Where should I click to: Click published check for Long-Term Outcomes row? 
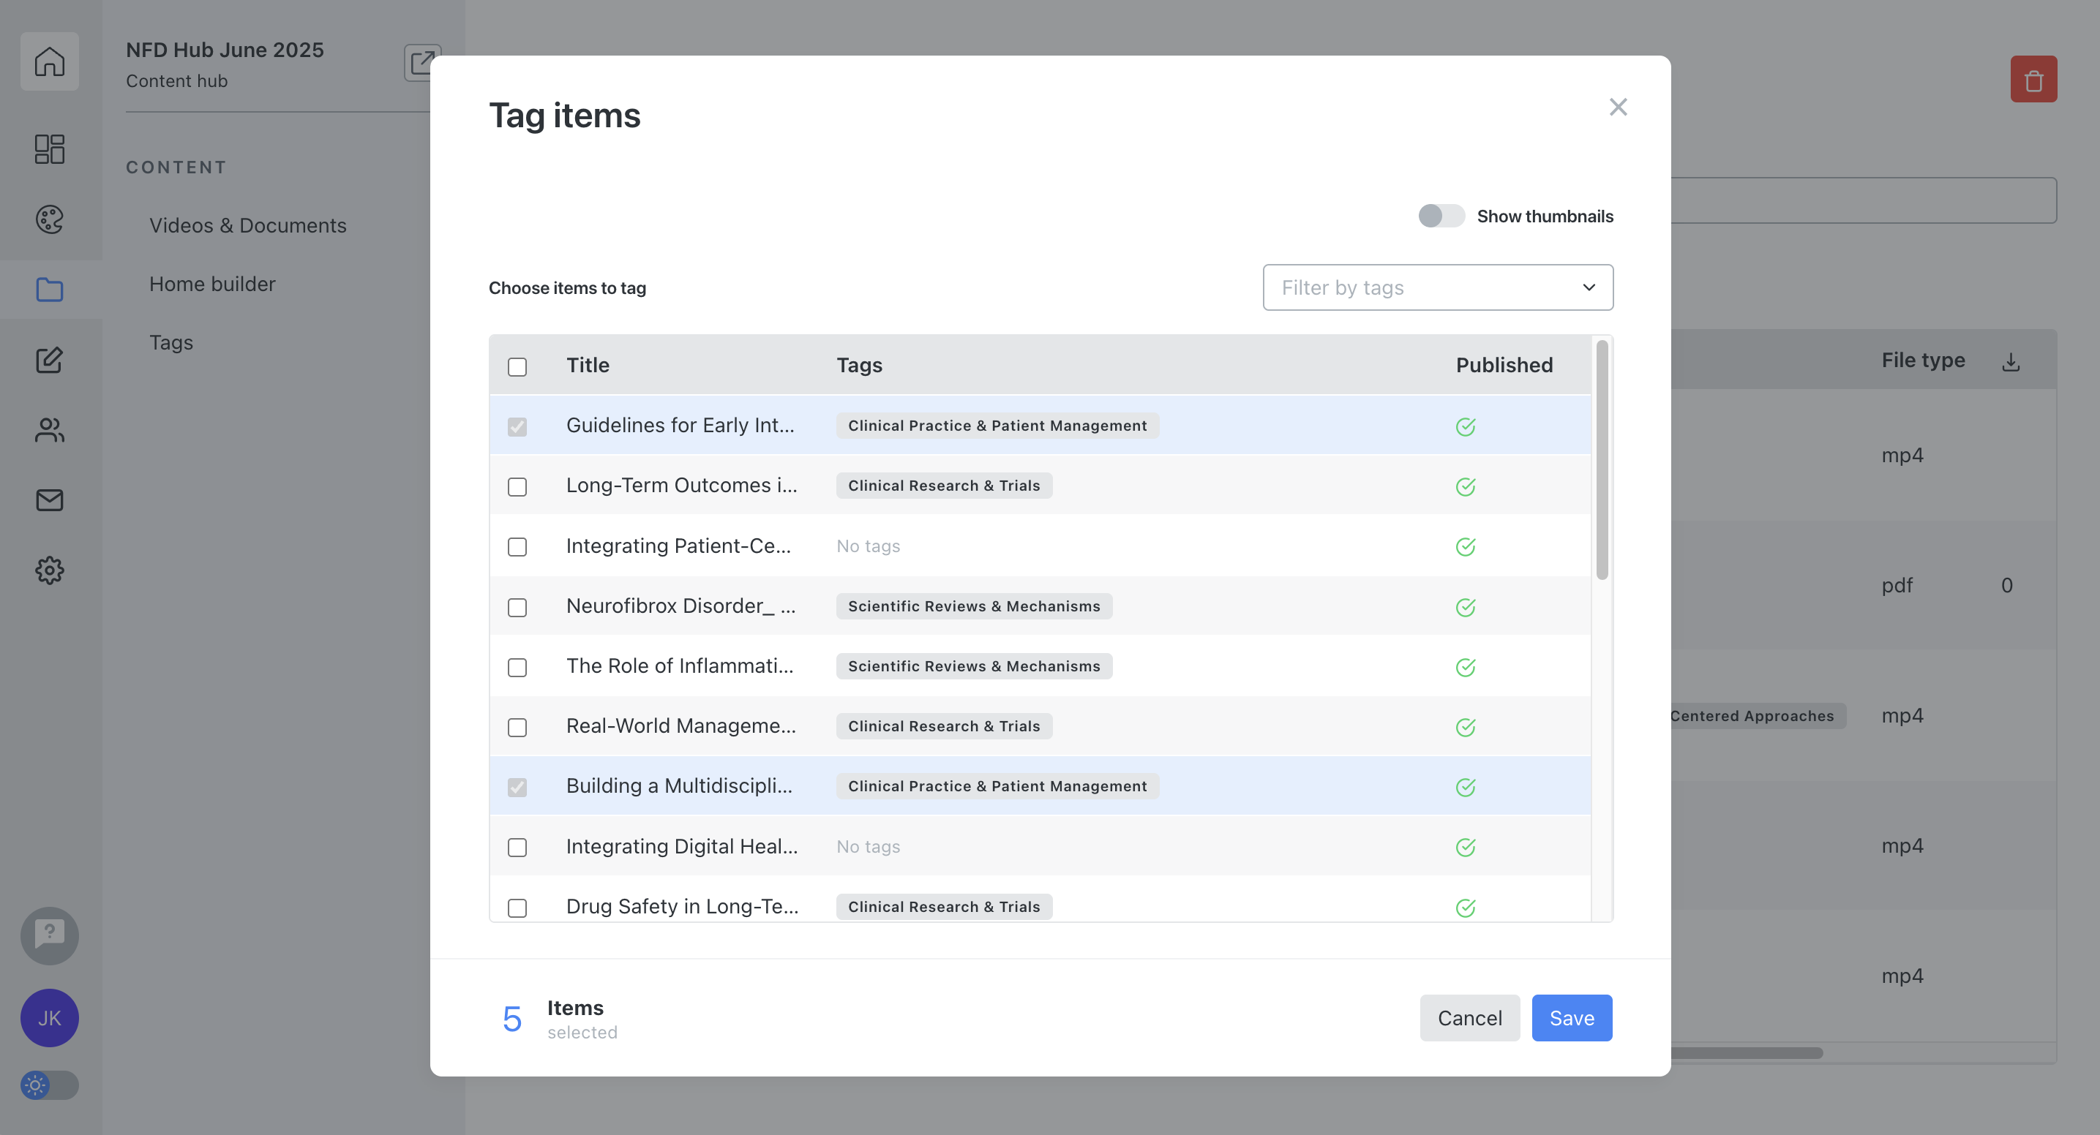(x=1466, y=486)
